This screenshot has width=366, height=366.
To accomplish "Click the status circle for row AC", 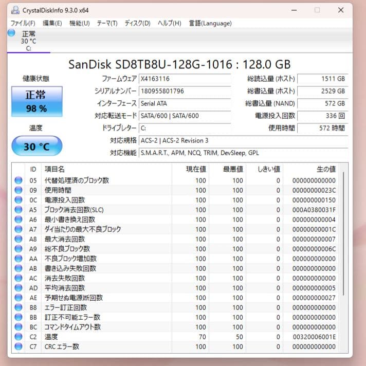I will click(19, 278).
